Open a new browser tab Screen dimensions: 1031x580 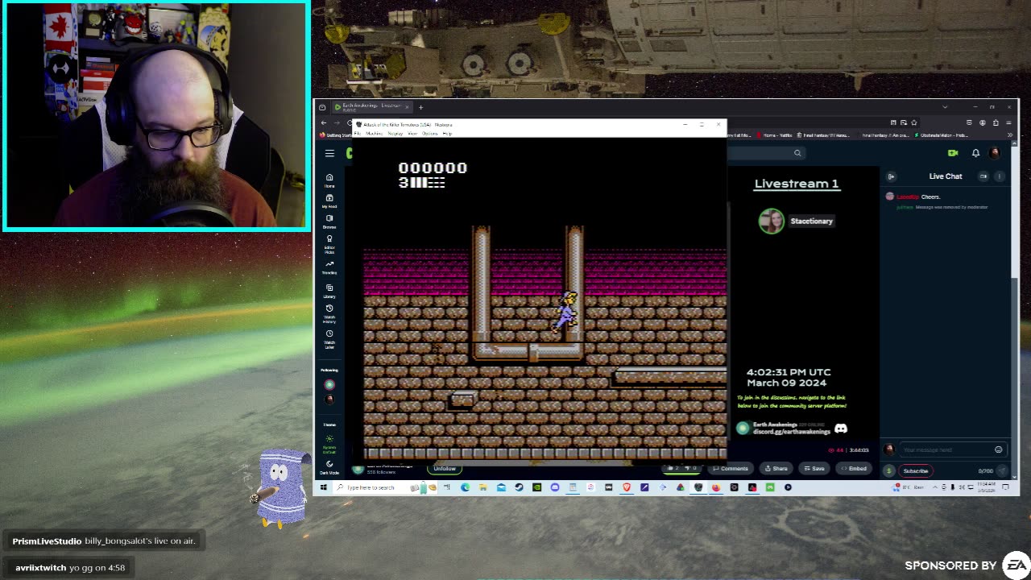[x=420, y=106]
